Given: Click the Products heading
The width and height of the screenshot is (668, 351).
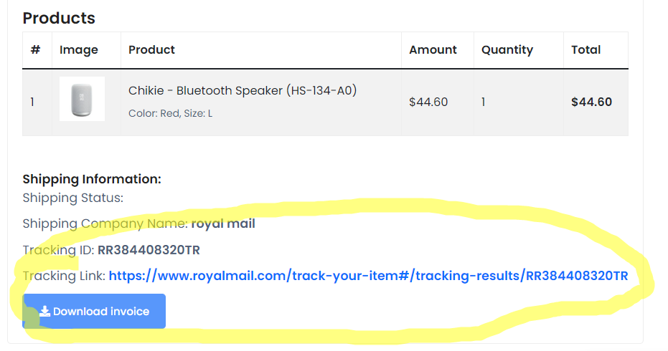Looking at the screenshot, I should [x=59, y=18].
